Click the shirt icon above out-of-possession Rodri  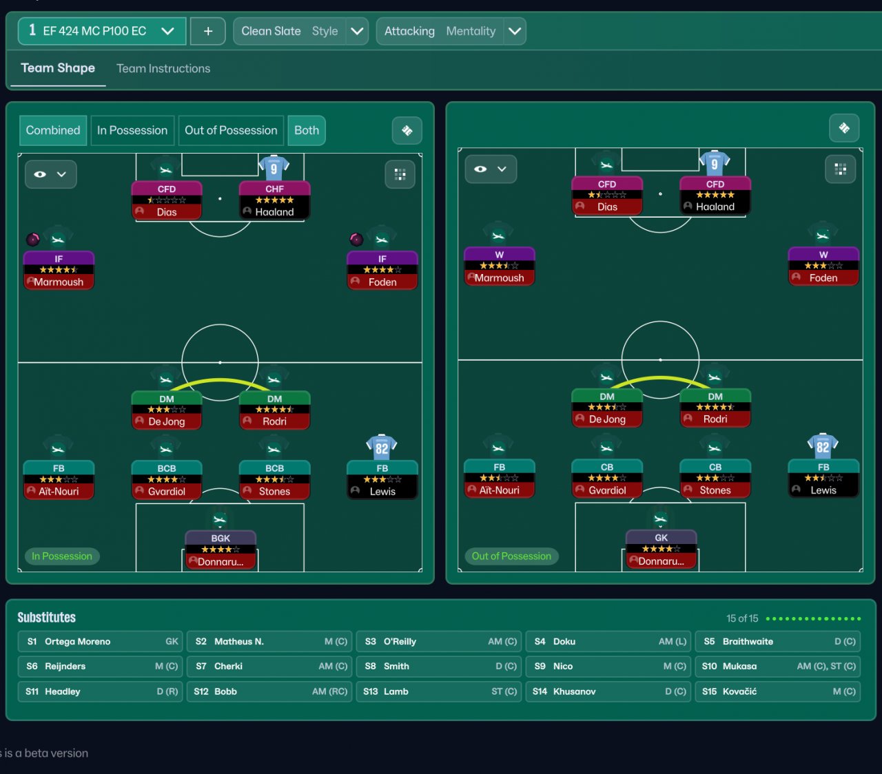715,377
